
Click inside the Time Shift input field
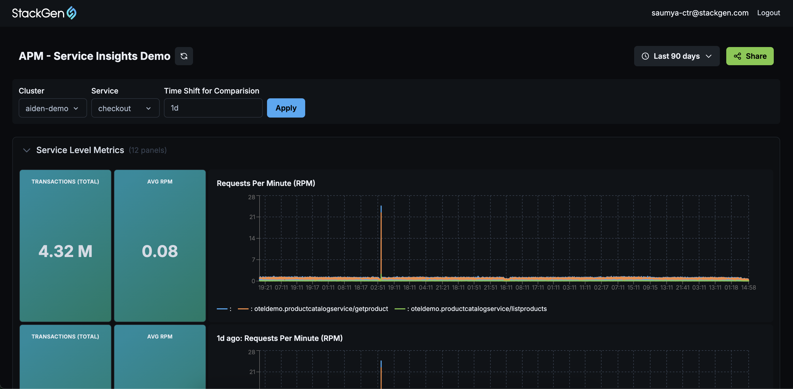point(213,108)
